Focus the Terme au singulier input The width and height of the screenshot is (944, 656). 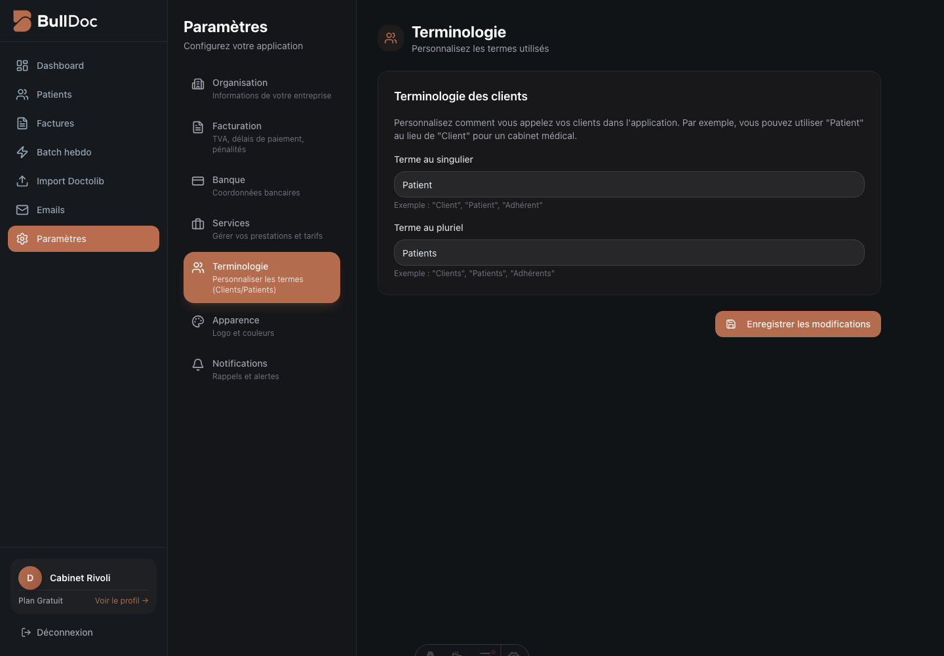629,184
